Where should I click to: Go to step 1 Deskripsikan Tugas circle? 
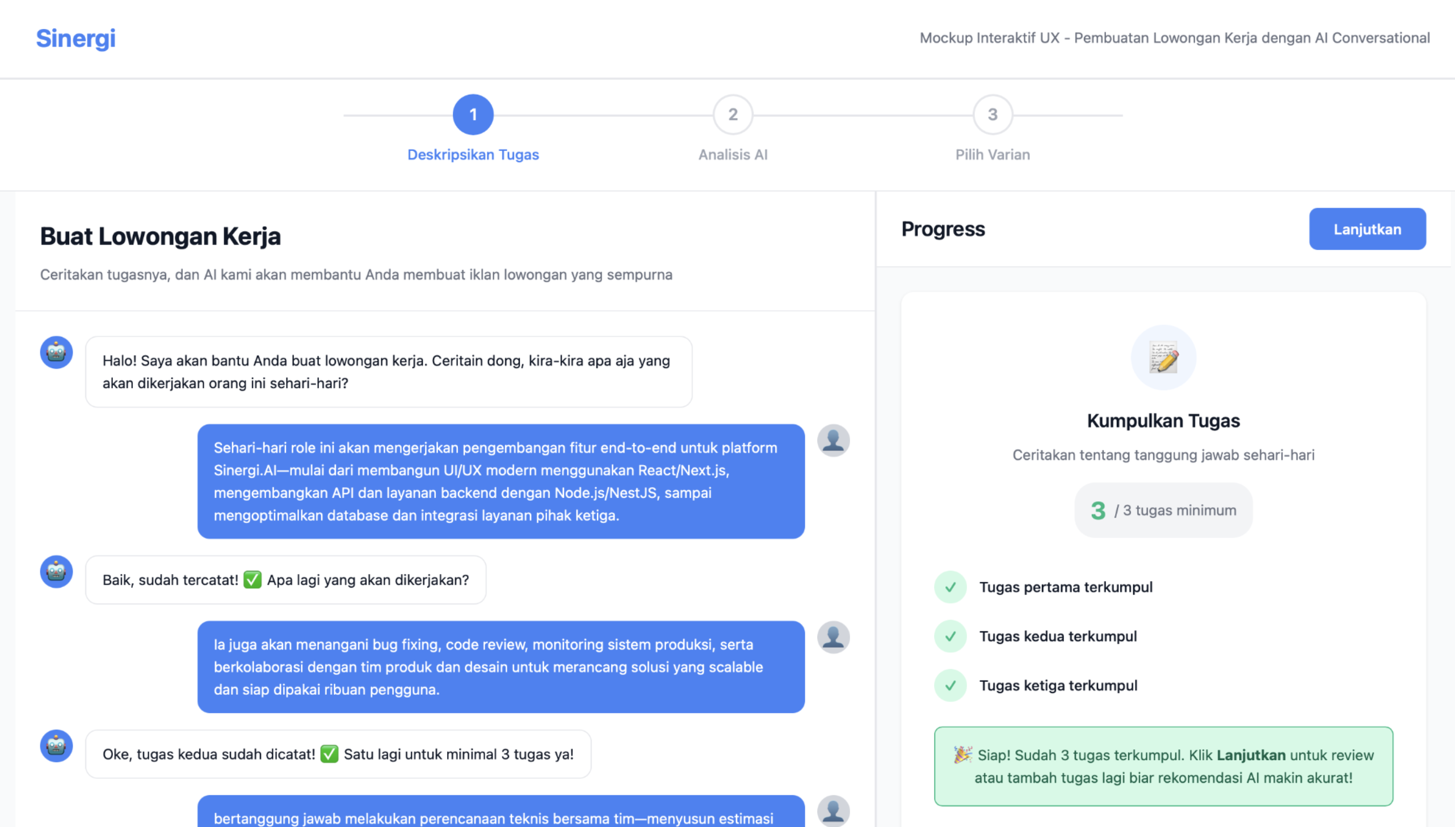(x=473, y=115)
